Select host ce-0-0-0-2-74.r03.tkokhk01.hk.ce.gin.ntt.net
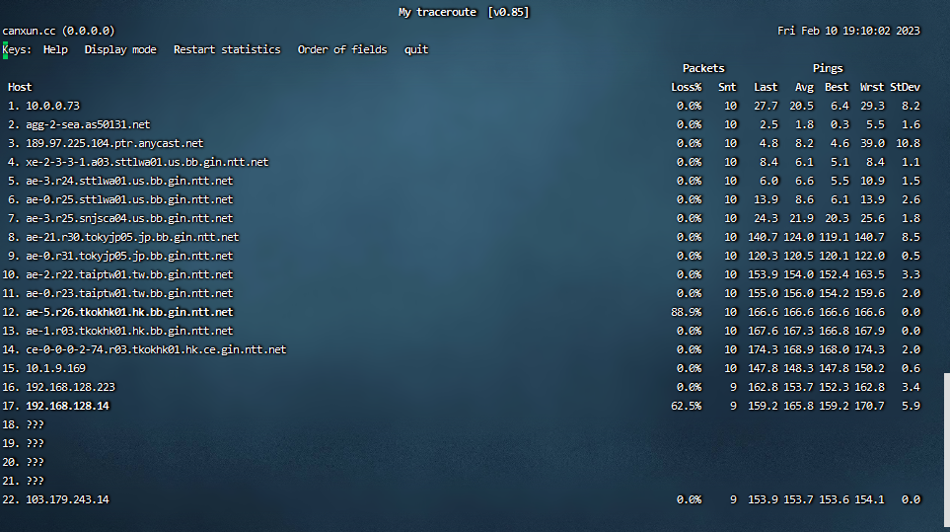 [156, 350]
